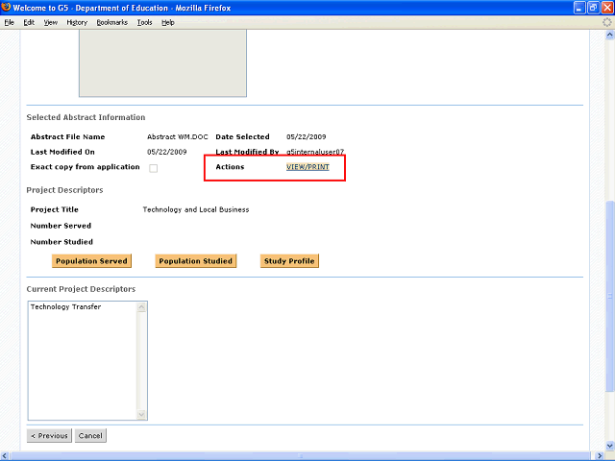This screenshot has height=461, width=615.
Task: Click the page vertical scrollbar thumb
Action: point(609,296)
